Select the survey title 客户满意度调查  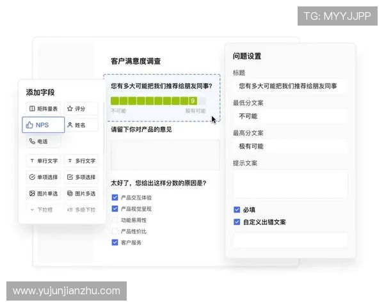pyautogui.click(x=136, y=61)
